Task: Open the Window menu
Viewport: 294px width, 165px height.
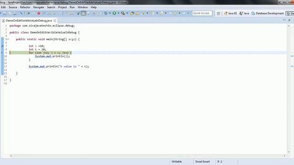Action: tap(83, 7)
